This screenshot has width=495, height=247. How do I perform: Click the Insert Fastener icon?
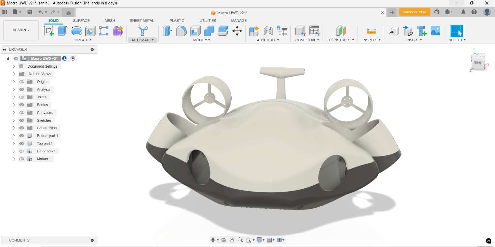tap(422, 31)
